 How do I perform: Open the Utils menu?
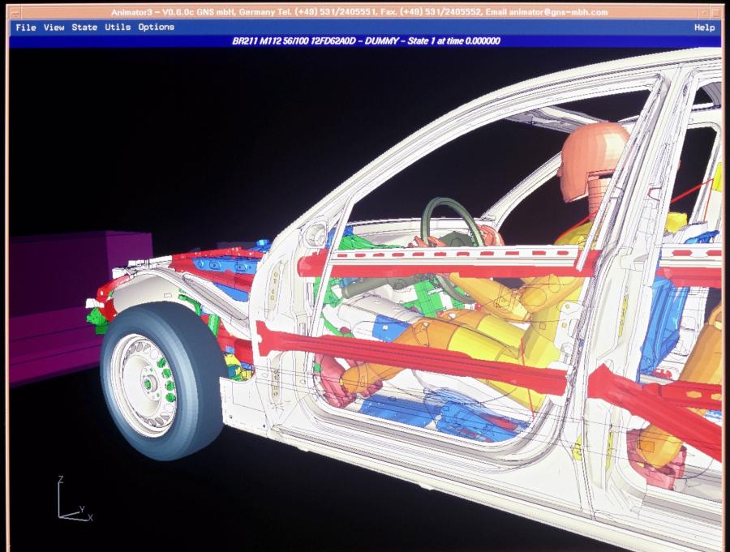118,28
